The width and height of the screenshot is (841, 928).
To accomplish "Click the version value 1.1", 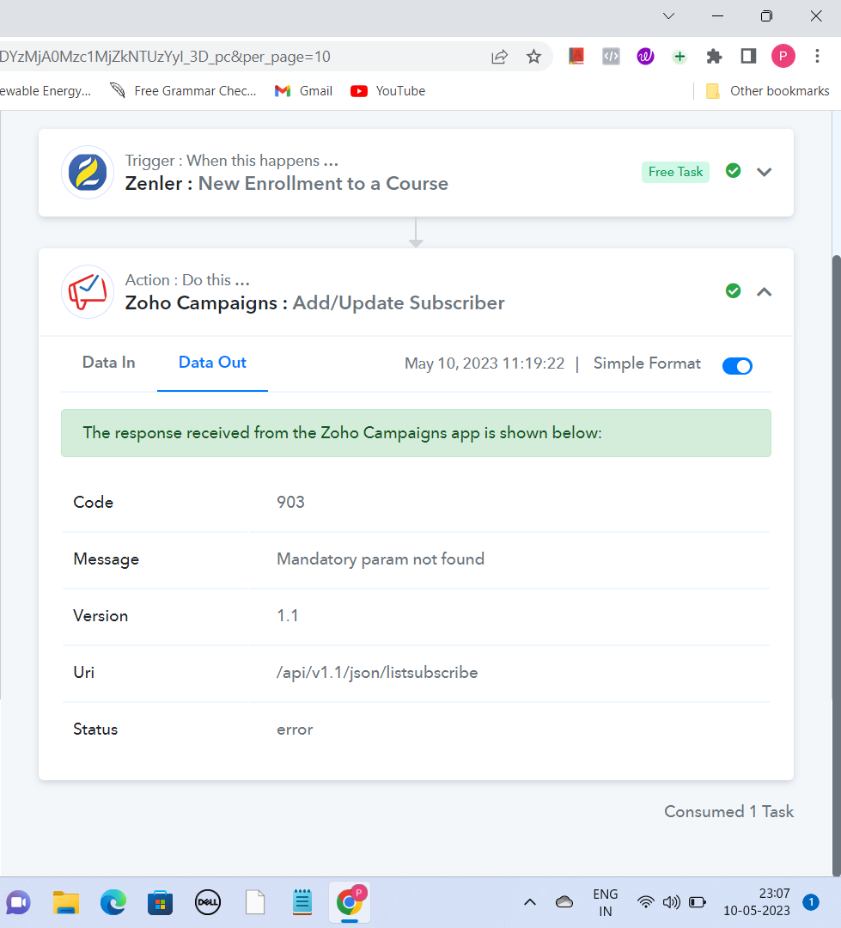I will click(x=287, y=615).
